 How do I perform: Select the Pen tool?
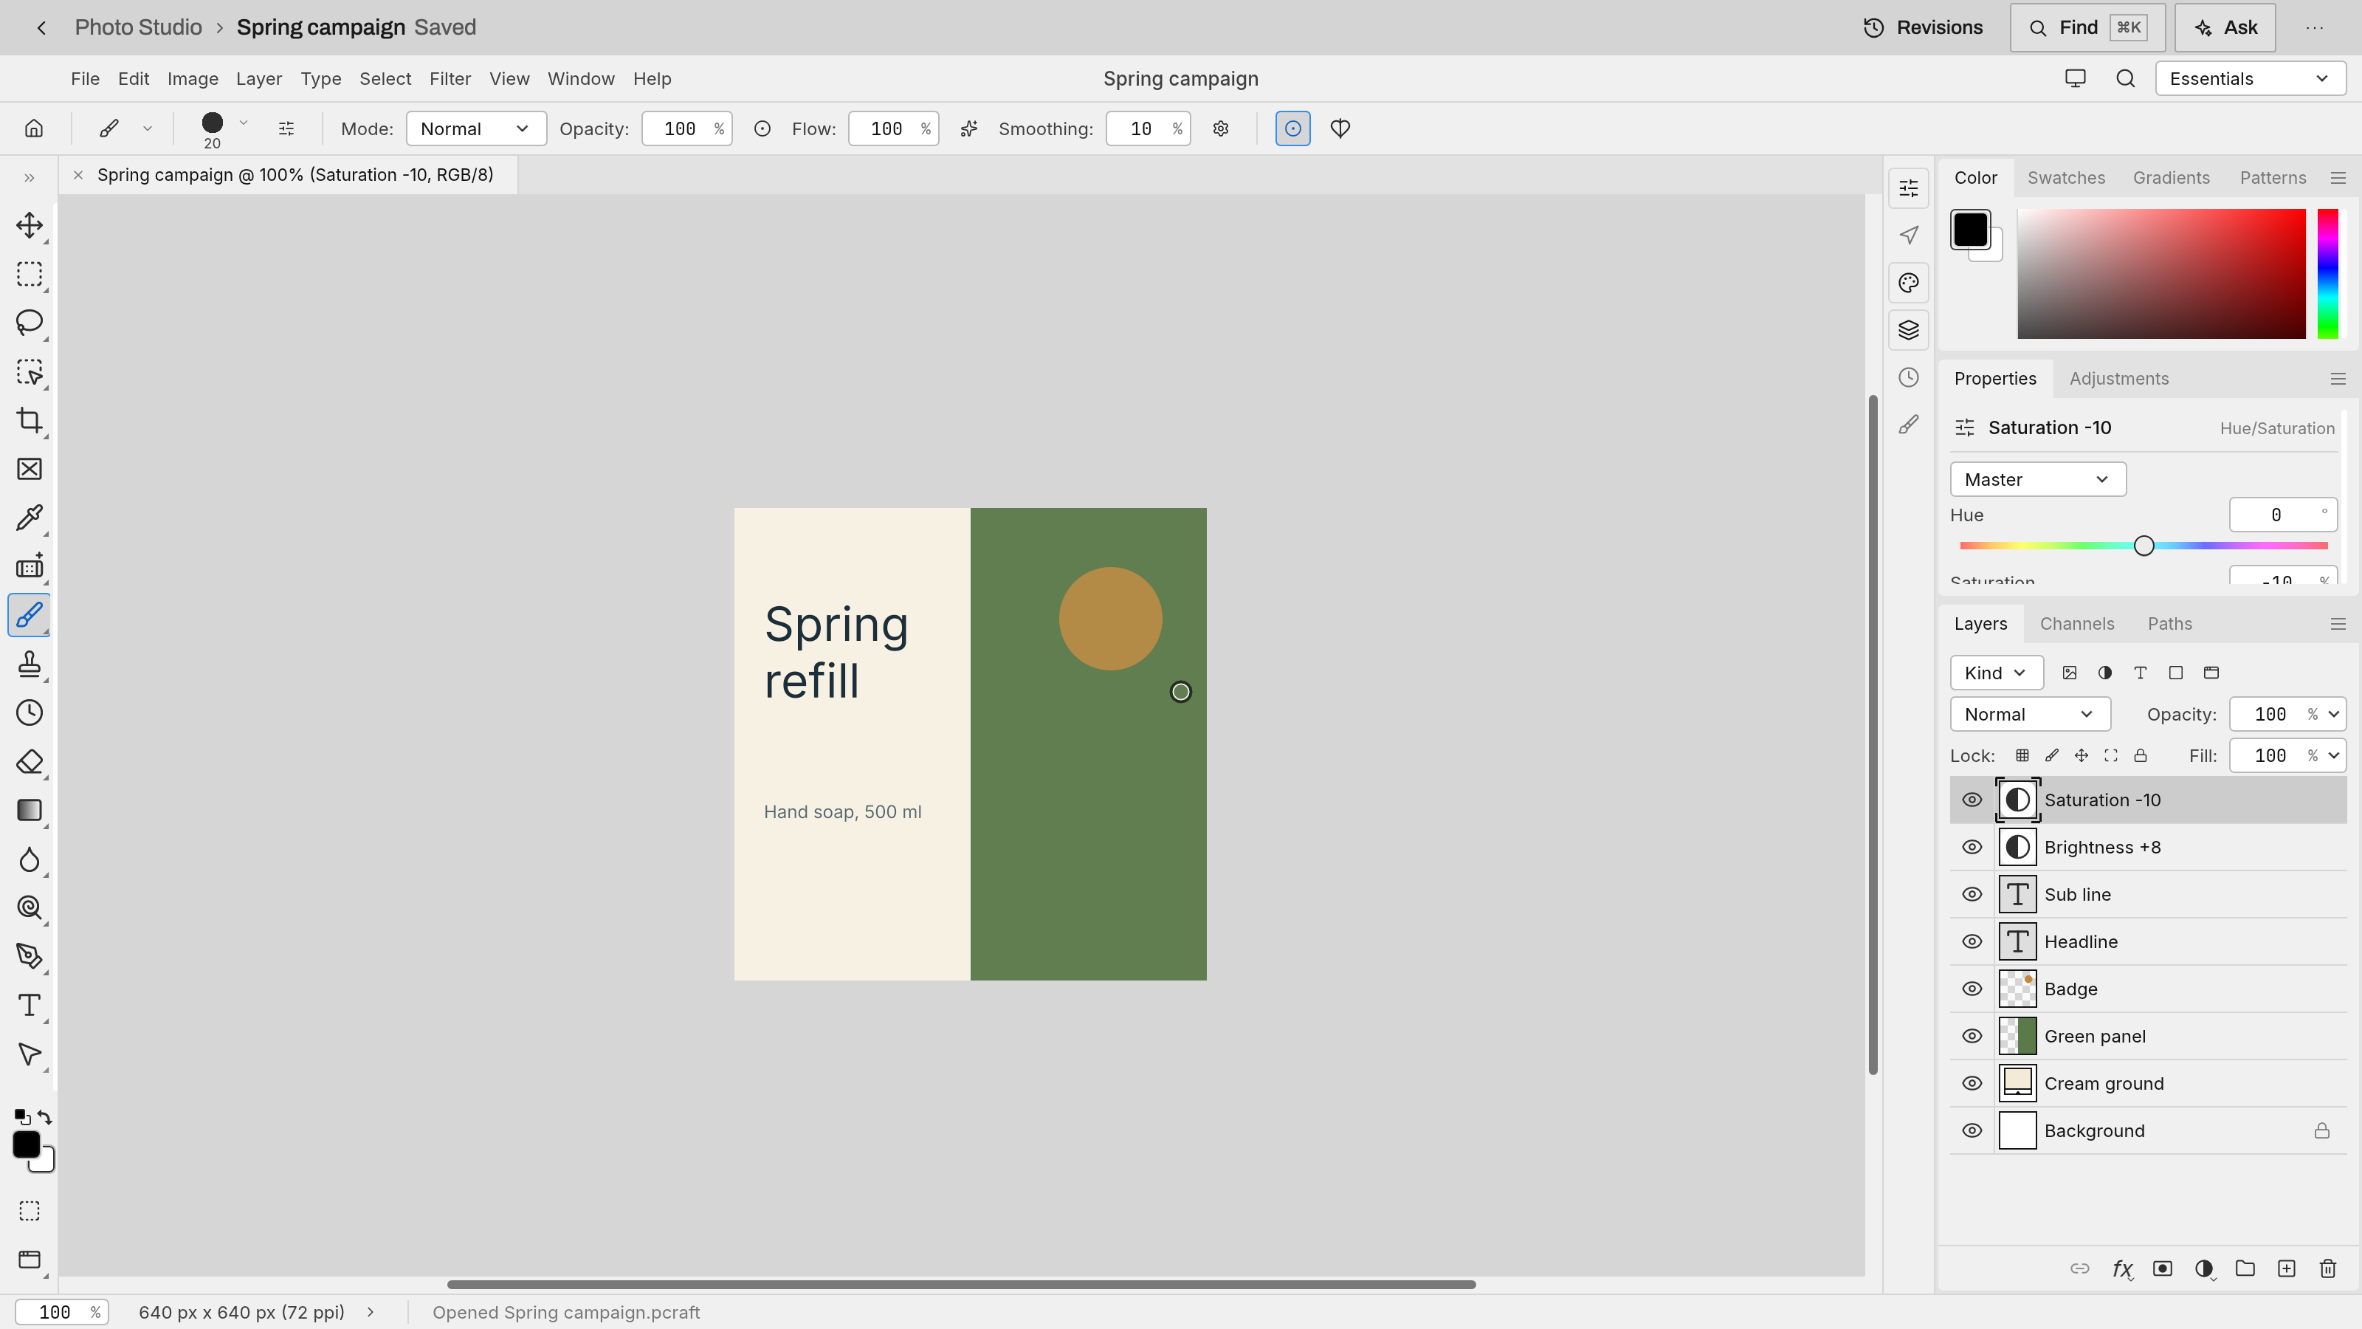pos(30,957)
